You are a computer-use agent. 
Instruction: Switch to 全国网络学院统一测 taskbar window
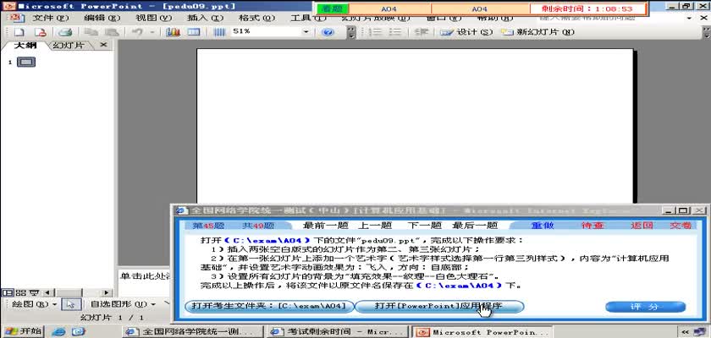(x=193, y=332)
